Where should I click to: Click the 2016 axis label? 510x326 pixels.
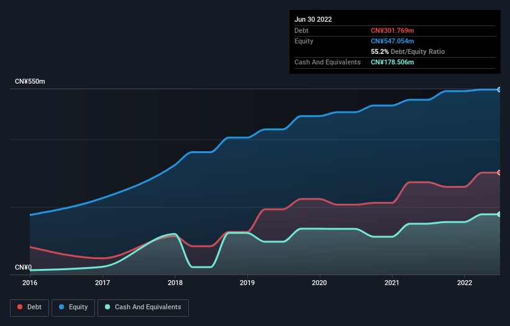[x=30, y=283]
